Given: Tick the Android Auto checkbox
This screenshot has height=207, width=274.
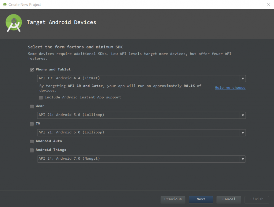Looking at the screenshot, I should (32, 141).
